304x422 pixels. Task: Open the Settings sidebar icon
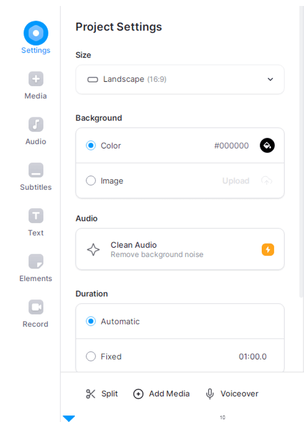tap(36, 33)
